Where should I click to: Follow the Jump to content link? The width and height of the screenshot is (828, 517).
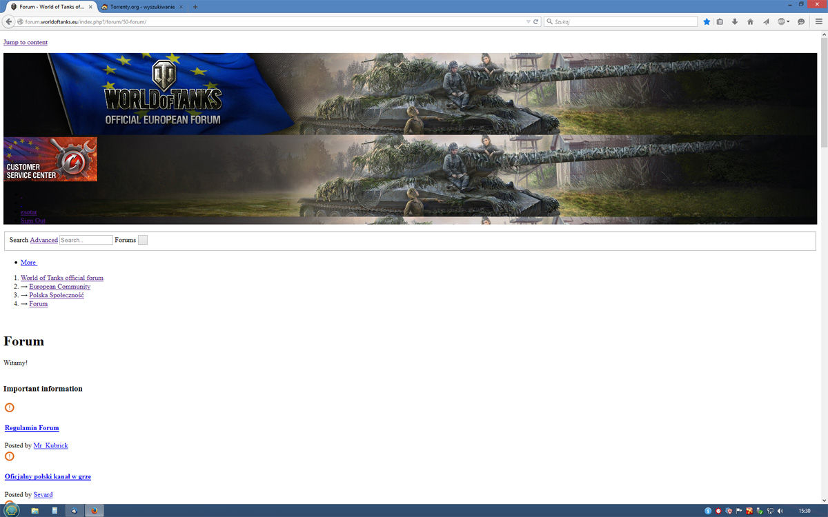[26, 42]
